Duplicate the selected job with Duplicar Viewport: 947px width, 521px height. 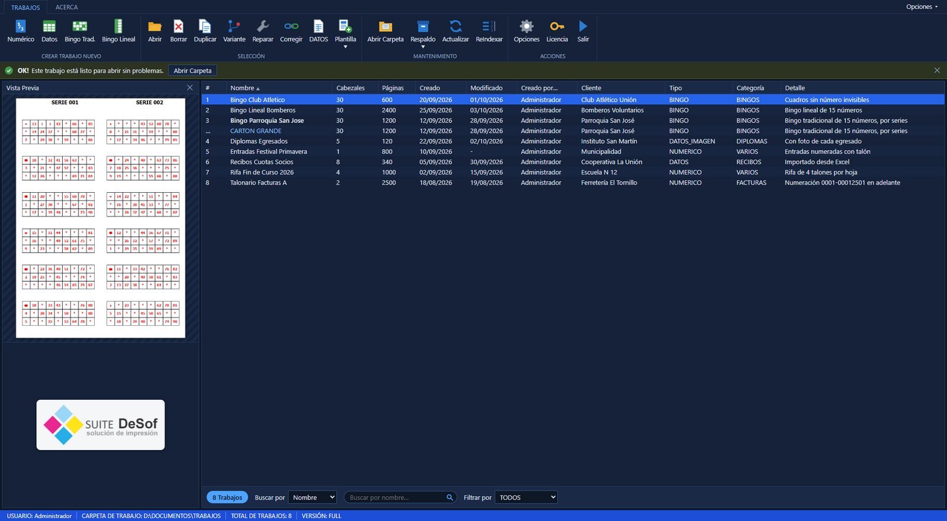(205, 31)
